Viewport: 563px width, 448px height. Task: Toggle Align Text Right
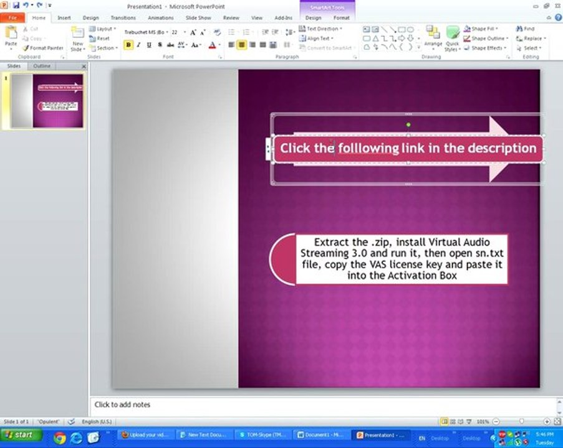coord(253,45)
